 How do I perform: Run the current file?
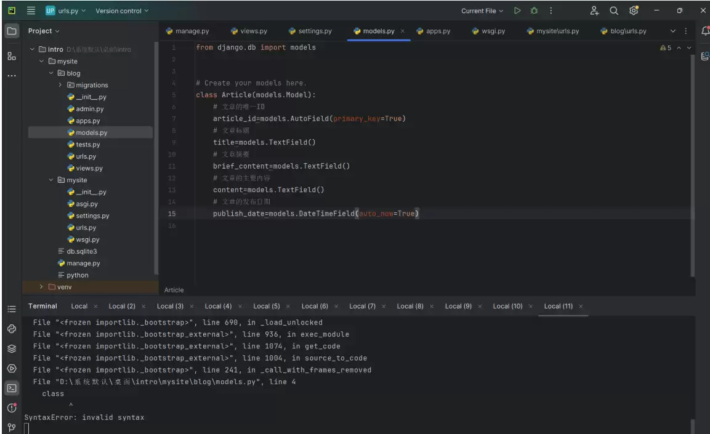pyautogui.click(x=517, y=10)
